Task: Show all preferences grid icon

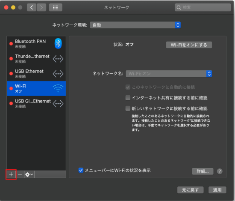Action: [x=56, y=7]
